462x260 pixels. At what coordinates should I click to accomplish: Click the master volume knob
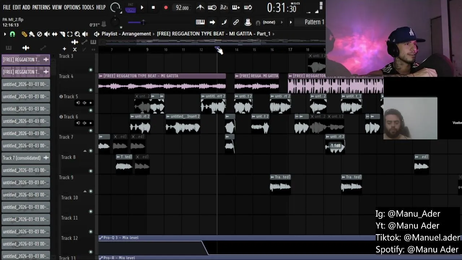115,7
